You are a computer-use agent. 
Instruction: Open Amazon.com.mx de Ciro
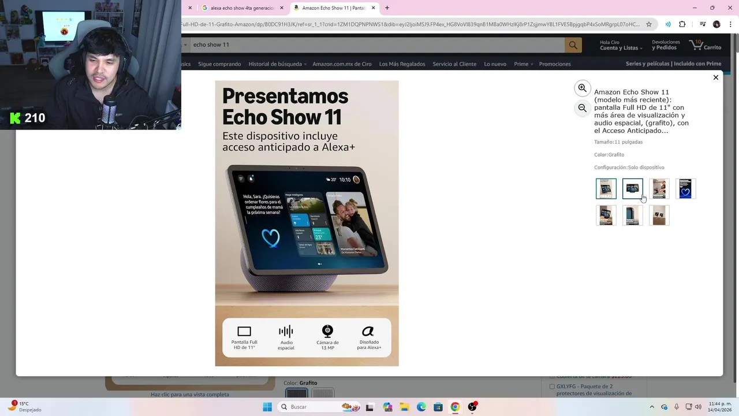(x=342, y=64)
